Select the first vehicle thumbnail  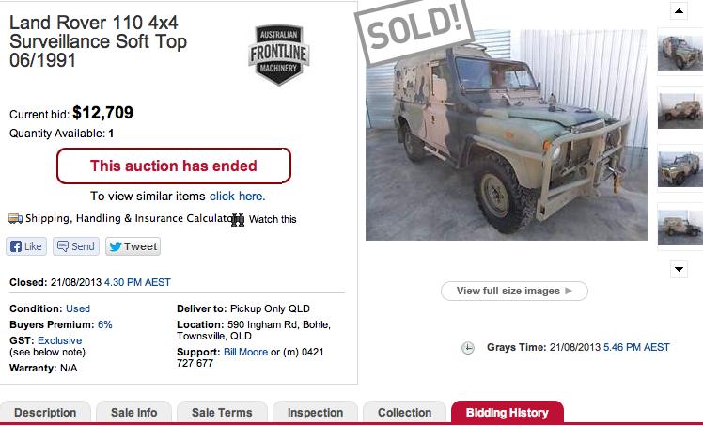pos(679,54)
